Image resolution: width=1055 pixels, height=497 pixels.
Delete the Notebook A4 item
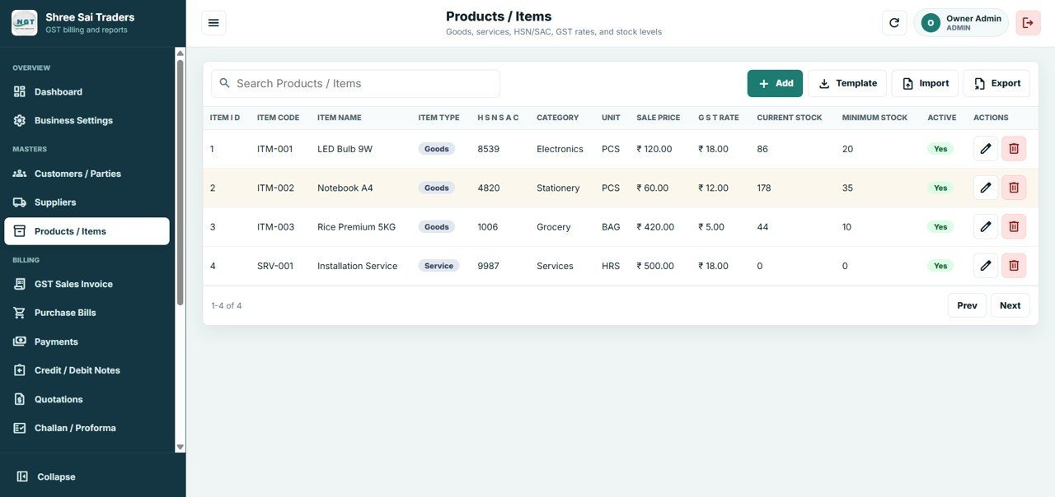pos(1014,188)
